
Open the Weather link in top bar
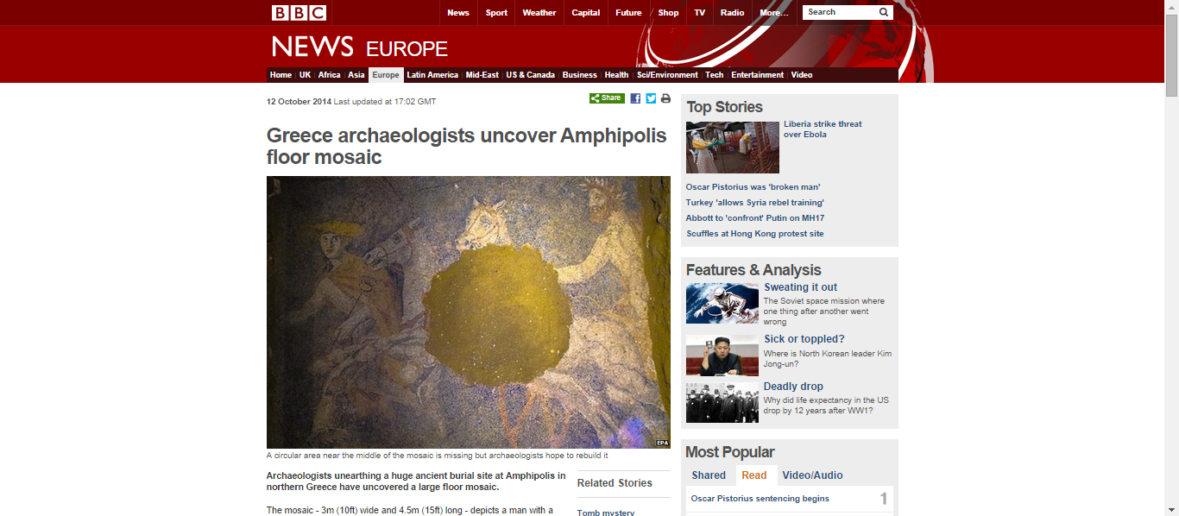[539, 13]
